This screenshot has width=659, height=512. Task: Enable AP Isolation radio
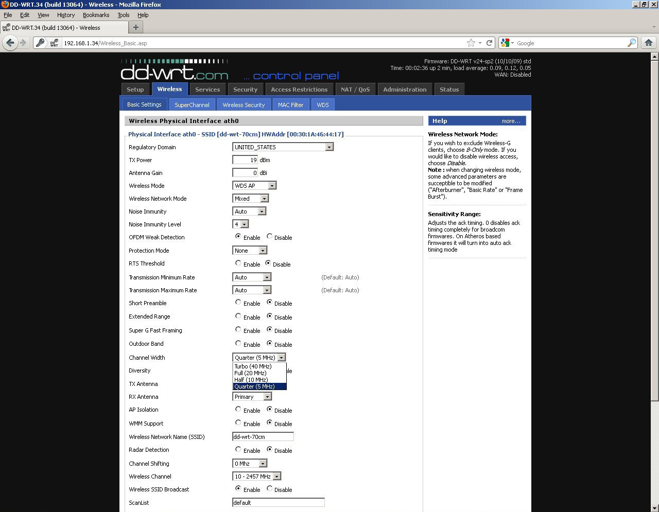point(238,409)
